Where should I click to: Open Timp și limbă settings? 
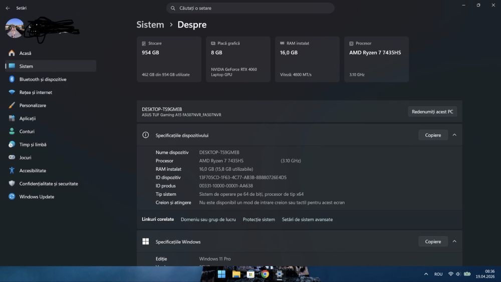point(51,144)
